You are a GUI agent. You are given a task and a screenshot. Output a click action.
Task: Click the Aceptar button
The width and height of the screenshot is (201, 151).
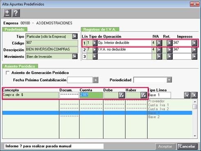tap(165, 147)
